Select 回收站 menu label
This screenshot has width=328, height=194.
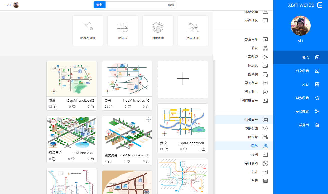(304, 125)
